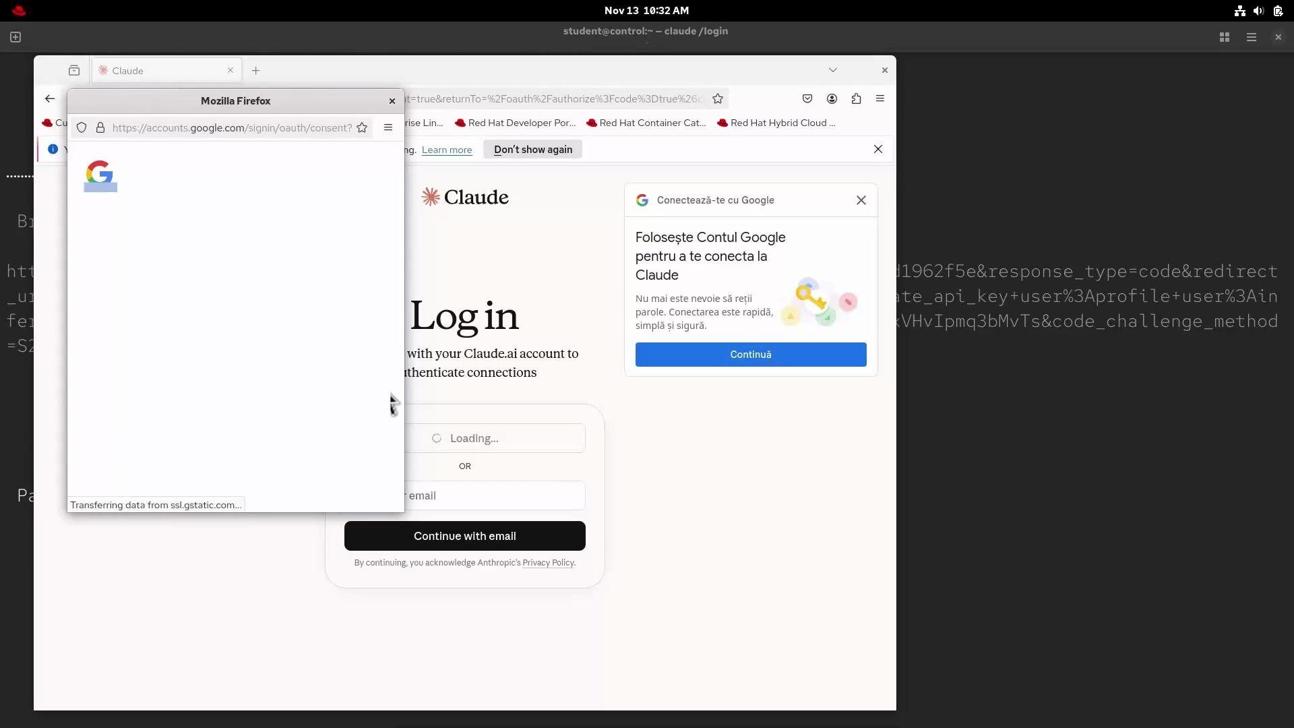Screen dimensions: 1294x728
Task: Dismiss the notification bar with X
Action: pyautogui.click(x=878, y=149)
